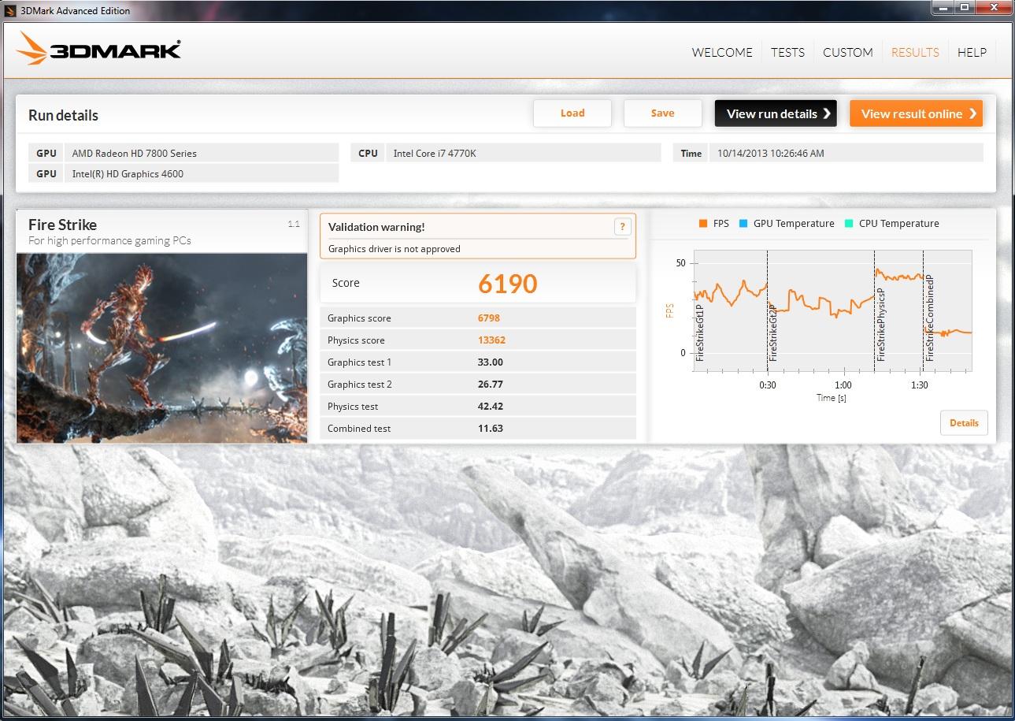Viewport: 1015px width, 721px height.
Task: Toggle the CPU Temperature legend swatch
Action: point(849,224)
